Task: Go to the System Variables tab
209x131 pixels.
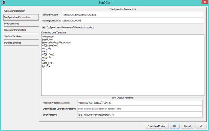Action: 21,36
